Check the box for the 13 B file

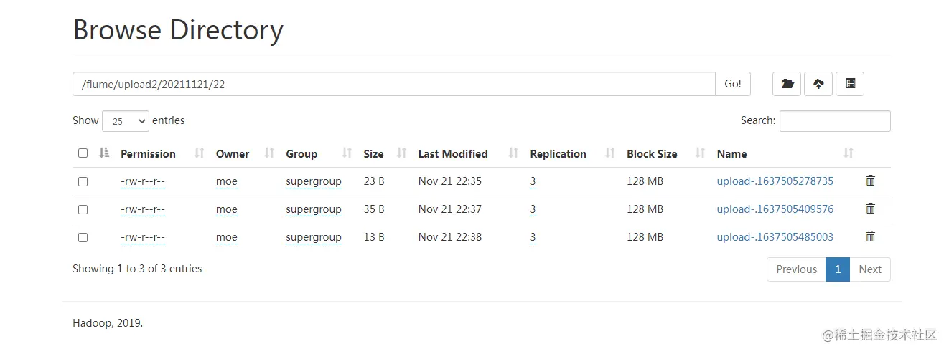click(83, 237)
